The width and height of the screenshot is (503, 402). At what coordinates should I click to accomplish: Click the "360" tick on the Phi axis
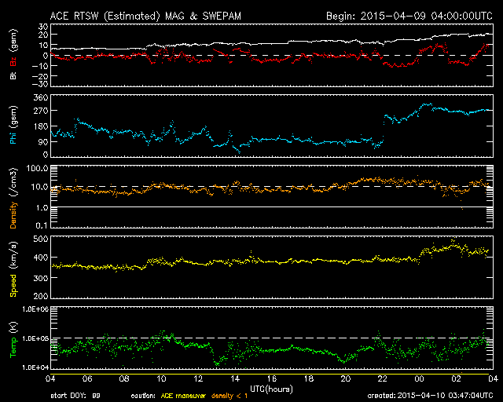point(41,98)
